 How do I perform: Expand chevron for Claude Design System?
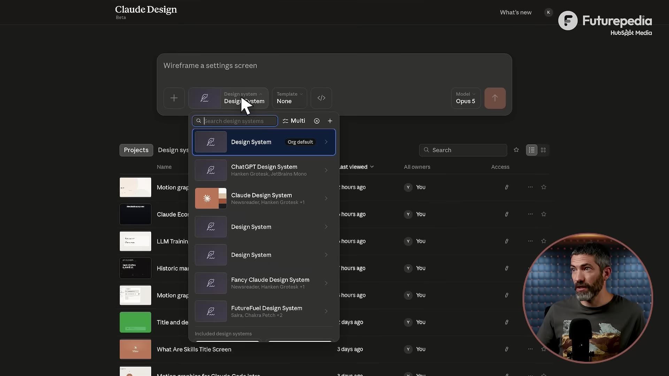pos(326,198)
